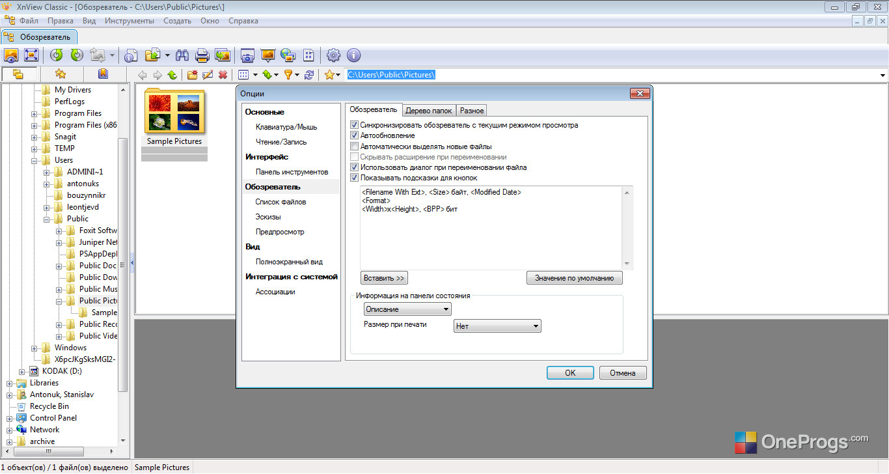This screenshot has height=474, width=889.
Task: Expand the Network tree node
Action: tap(10, 430)
